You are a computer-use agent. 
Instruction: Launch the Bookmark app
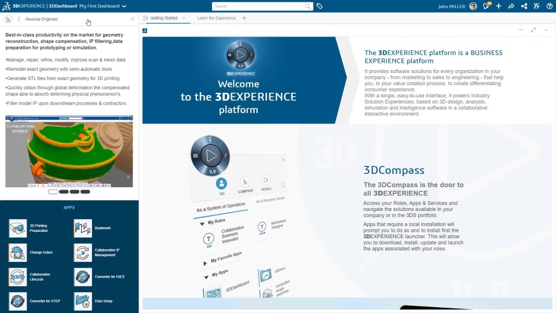coord(83,228)
